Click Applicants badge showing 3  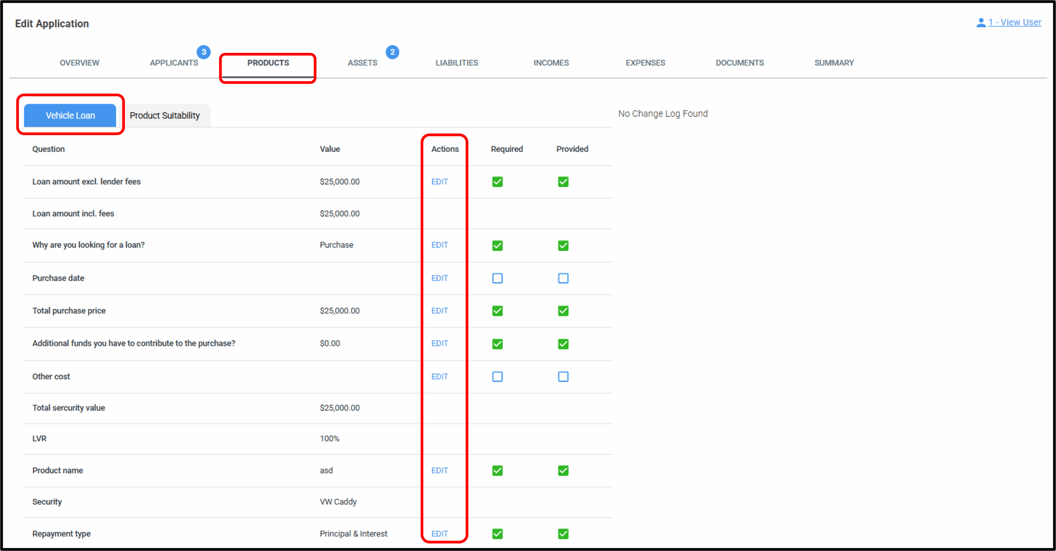203,52
